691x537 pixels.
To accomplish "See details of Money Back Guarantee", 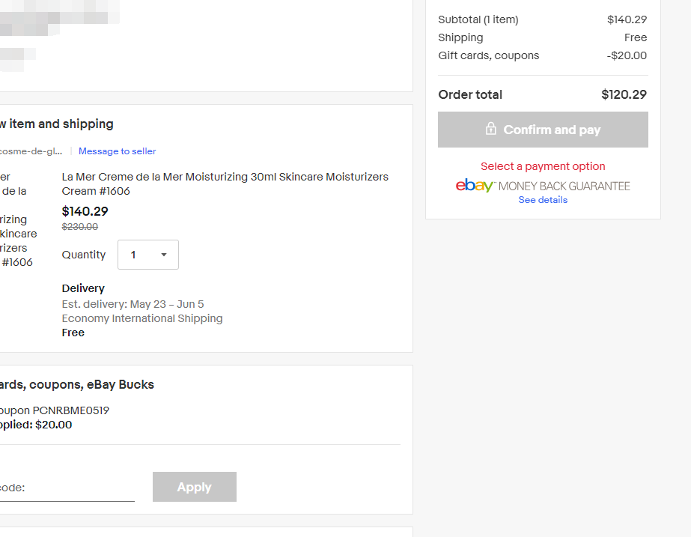I will coord(543,200).
